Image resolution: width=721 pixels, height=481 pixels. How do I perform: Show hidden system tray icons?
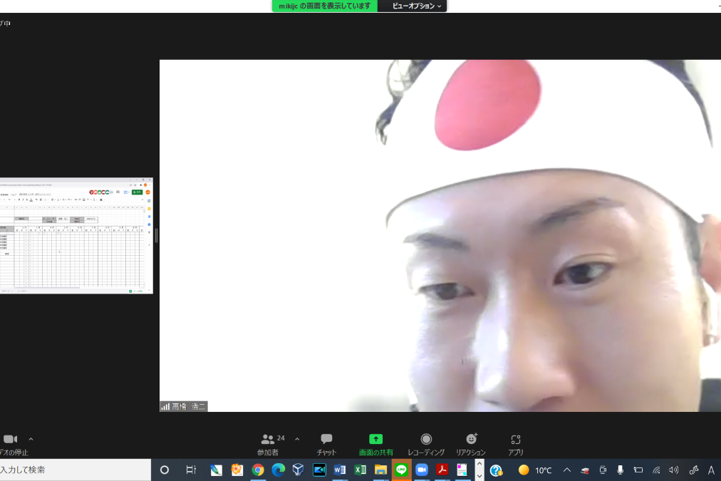click(x=567, y=470)
